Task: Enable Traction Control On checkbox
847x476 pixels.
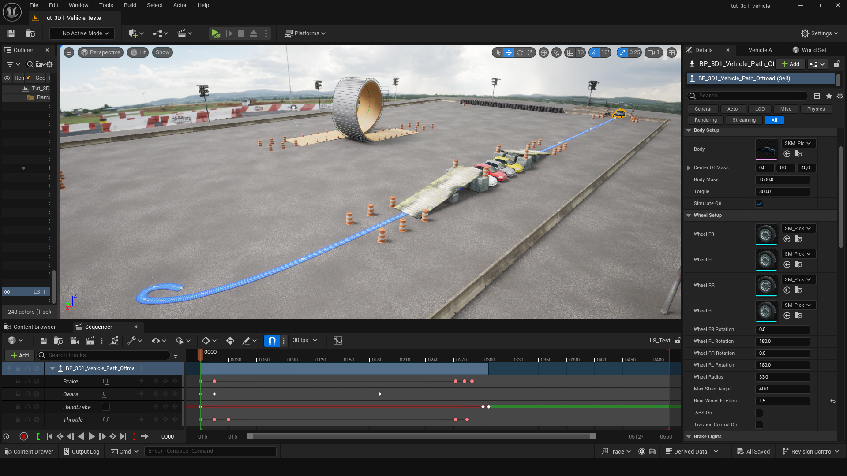Action: point(759,425)
